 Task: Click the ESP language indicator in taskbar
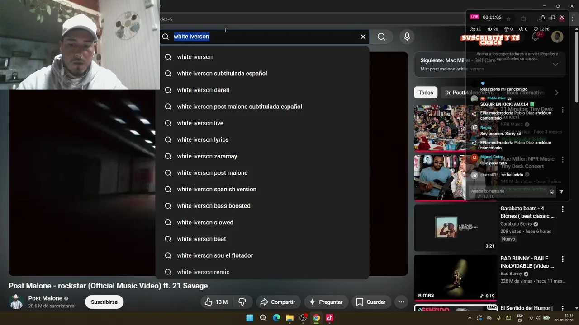pyautogui.click(x=520, y=318)
